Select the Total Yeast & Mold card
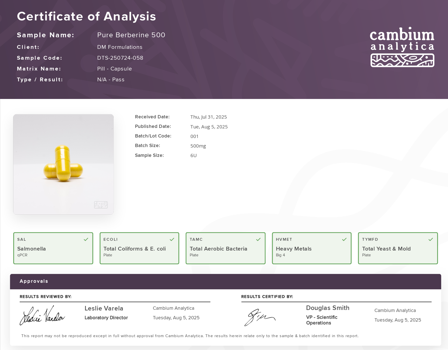448x350 pixels. pyautogui.click(x=398, y=248)
